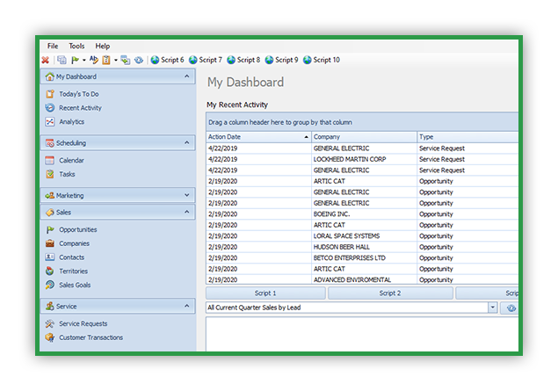
Task: Collapse the Scheduling sidebar group
Action: click(x=187, y=142)
